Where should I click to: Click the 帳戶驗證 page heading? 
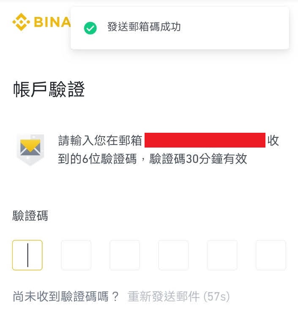pos(49,89)
